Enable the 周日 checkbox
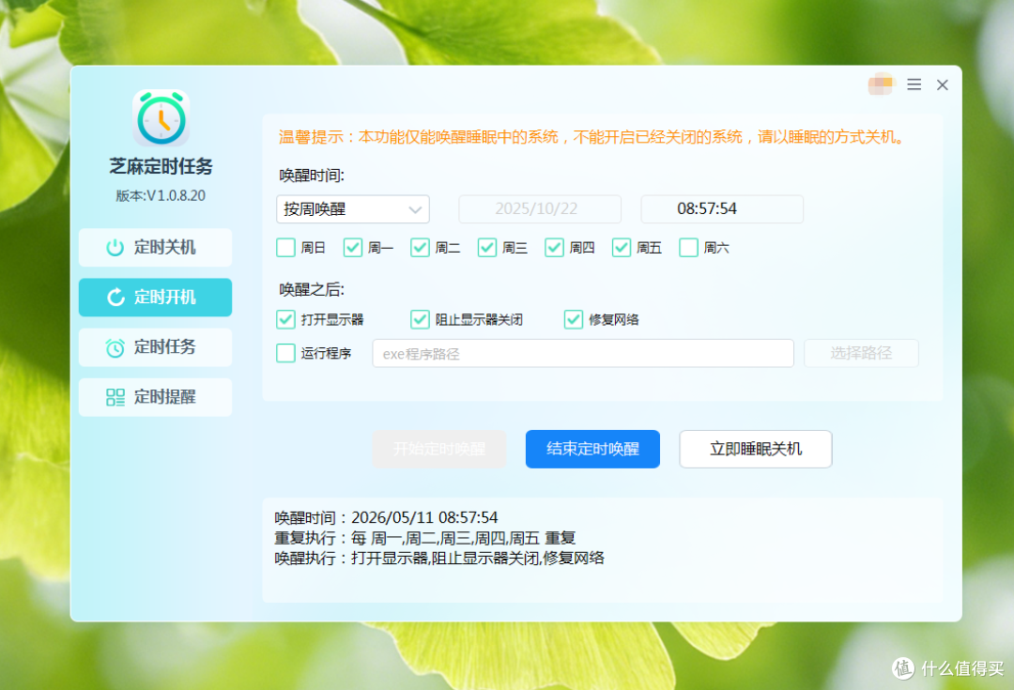The width and height of the screenshot is (1014, 690). pos(285,248)
